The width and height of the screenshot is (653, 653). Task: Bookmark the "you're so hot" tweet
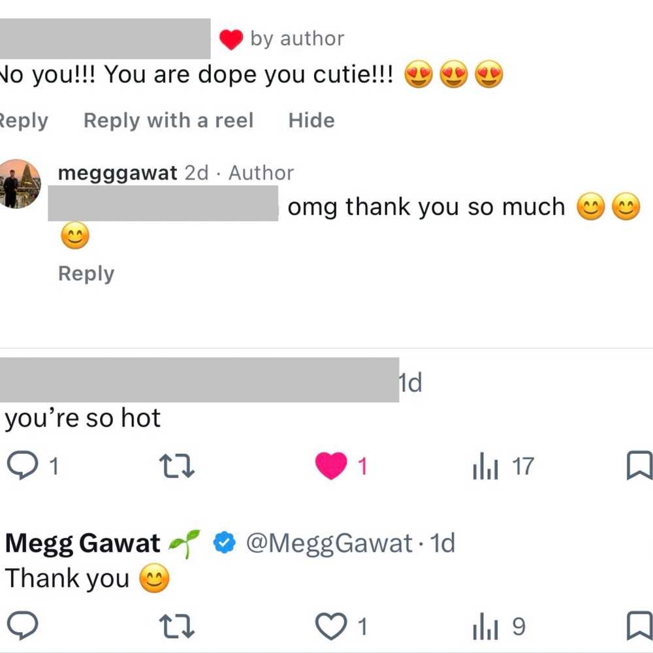pos(639,466)
